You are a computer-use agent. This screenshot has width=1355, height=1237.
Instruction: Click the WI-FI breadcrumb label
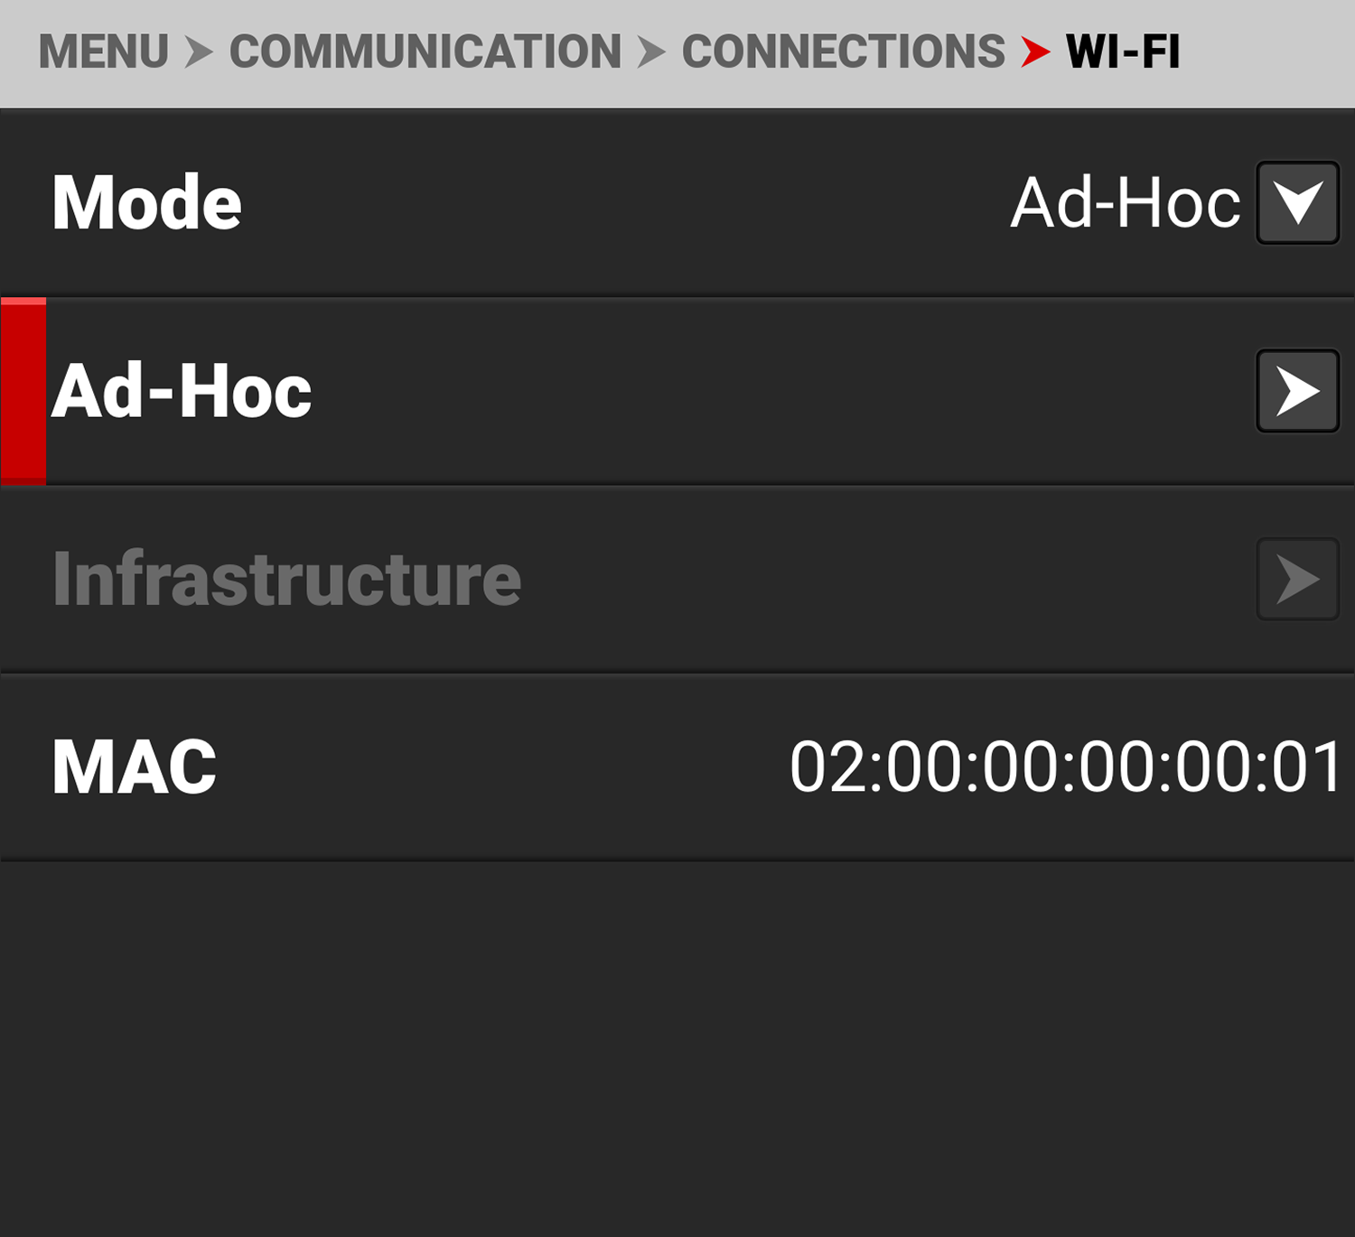[x=1124, y=51]
